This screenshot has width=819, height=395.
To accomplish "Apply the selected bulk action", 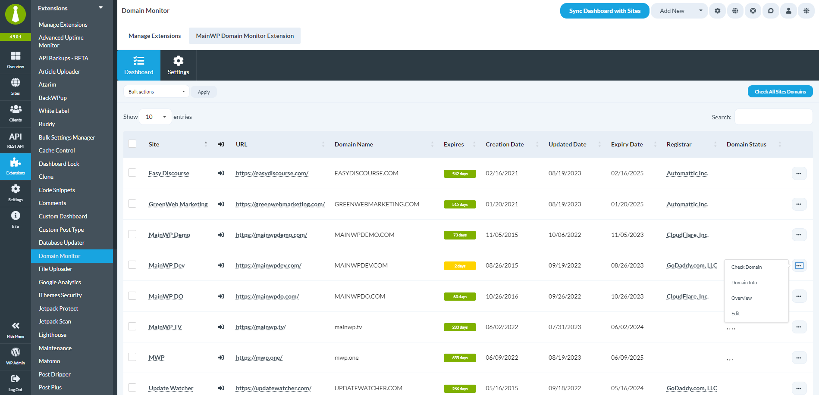I will [204, 92].
